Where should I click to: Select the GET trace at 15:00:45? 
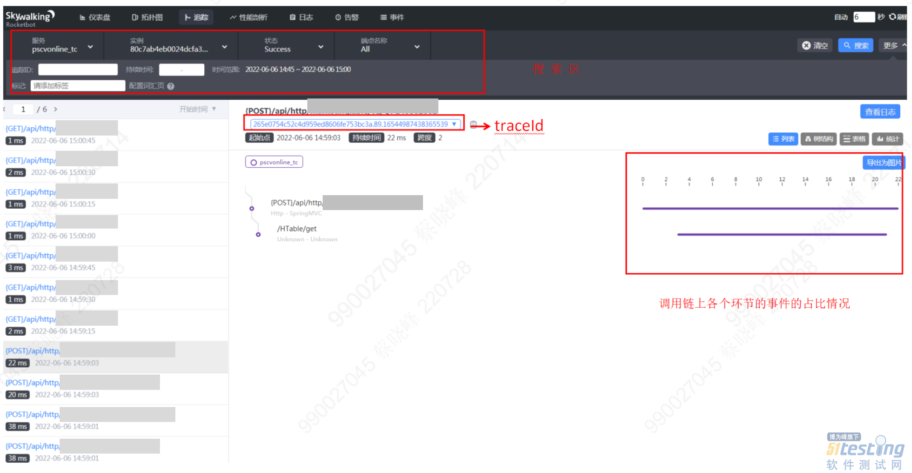point(116,135)
